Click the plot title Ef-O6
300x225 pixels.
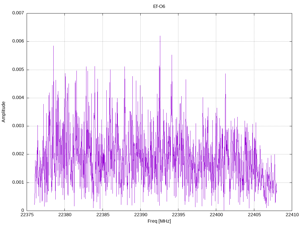pyautogui.click(x=159, y=6)
